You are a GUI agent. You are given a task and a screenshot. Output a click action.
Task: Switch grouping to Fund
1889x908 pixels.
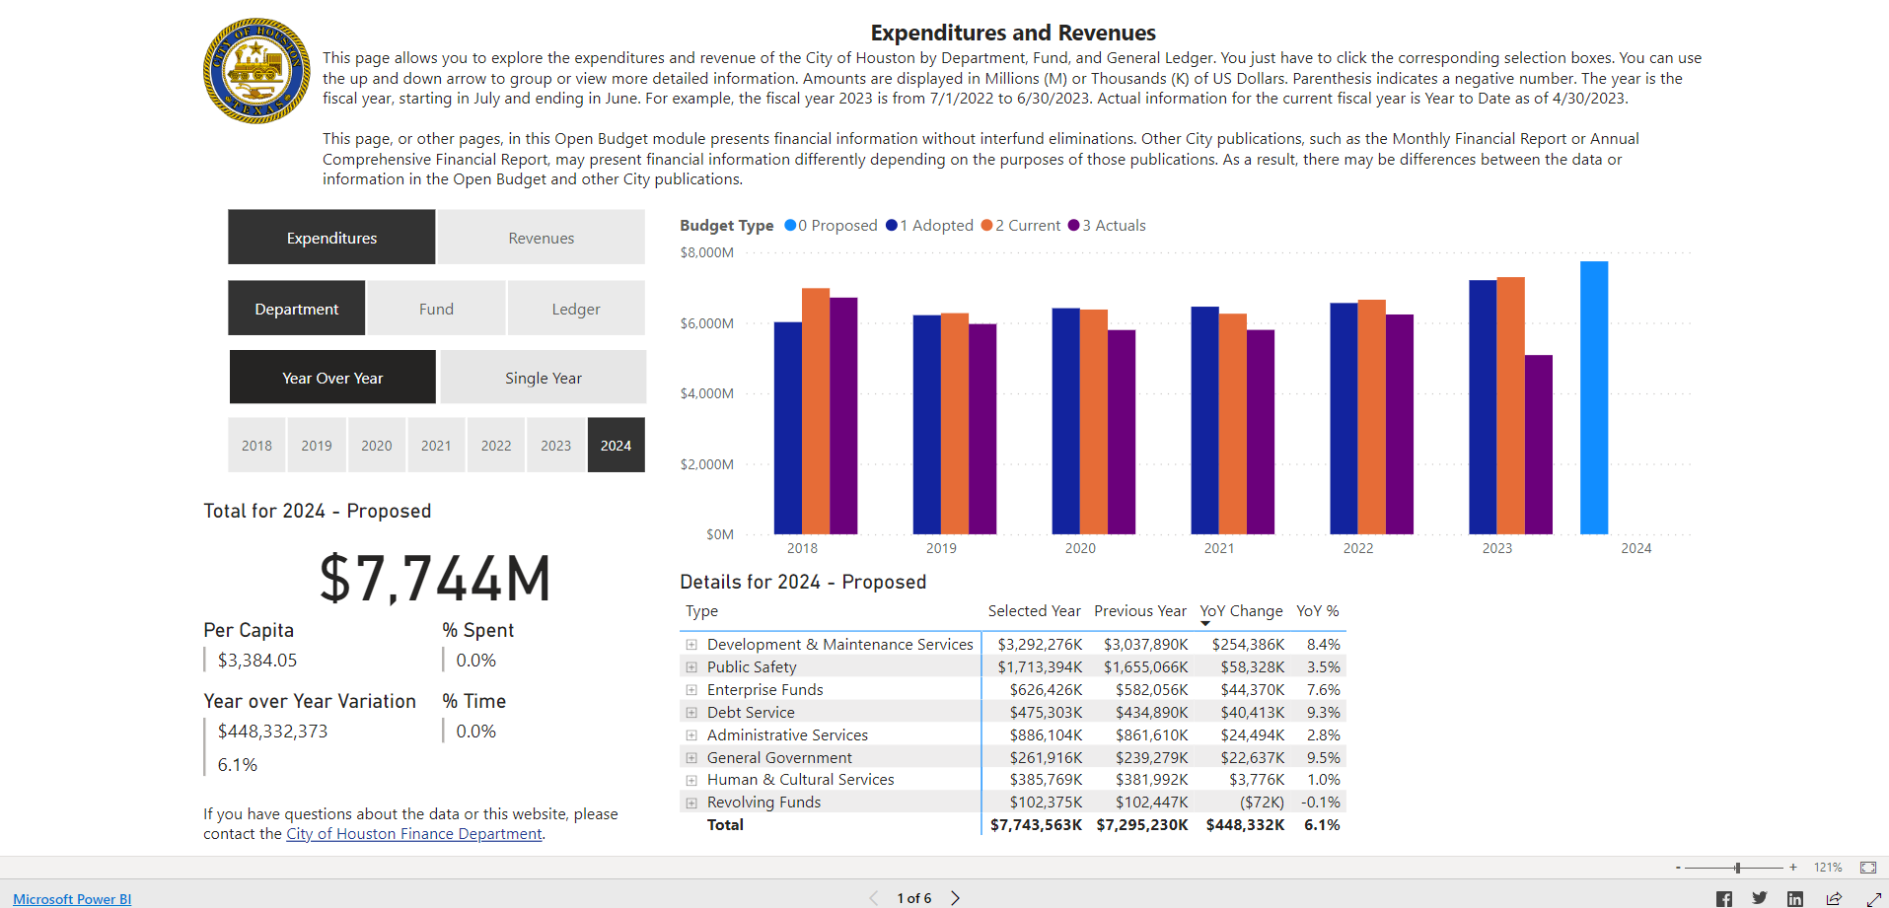coord(436,308)
